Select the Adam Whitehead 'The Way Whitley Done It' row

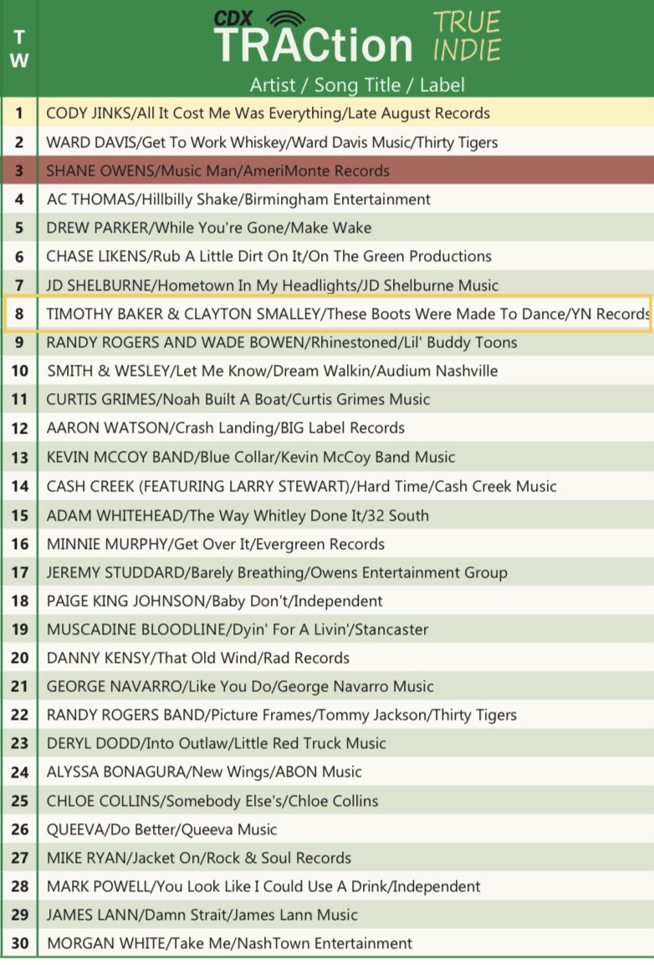[327, 515]
